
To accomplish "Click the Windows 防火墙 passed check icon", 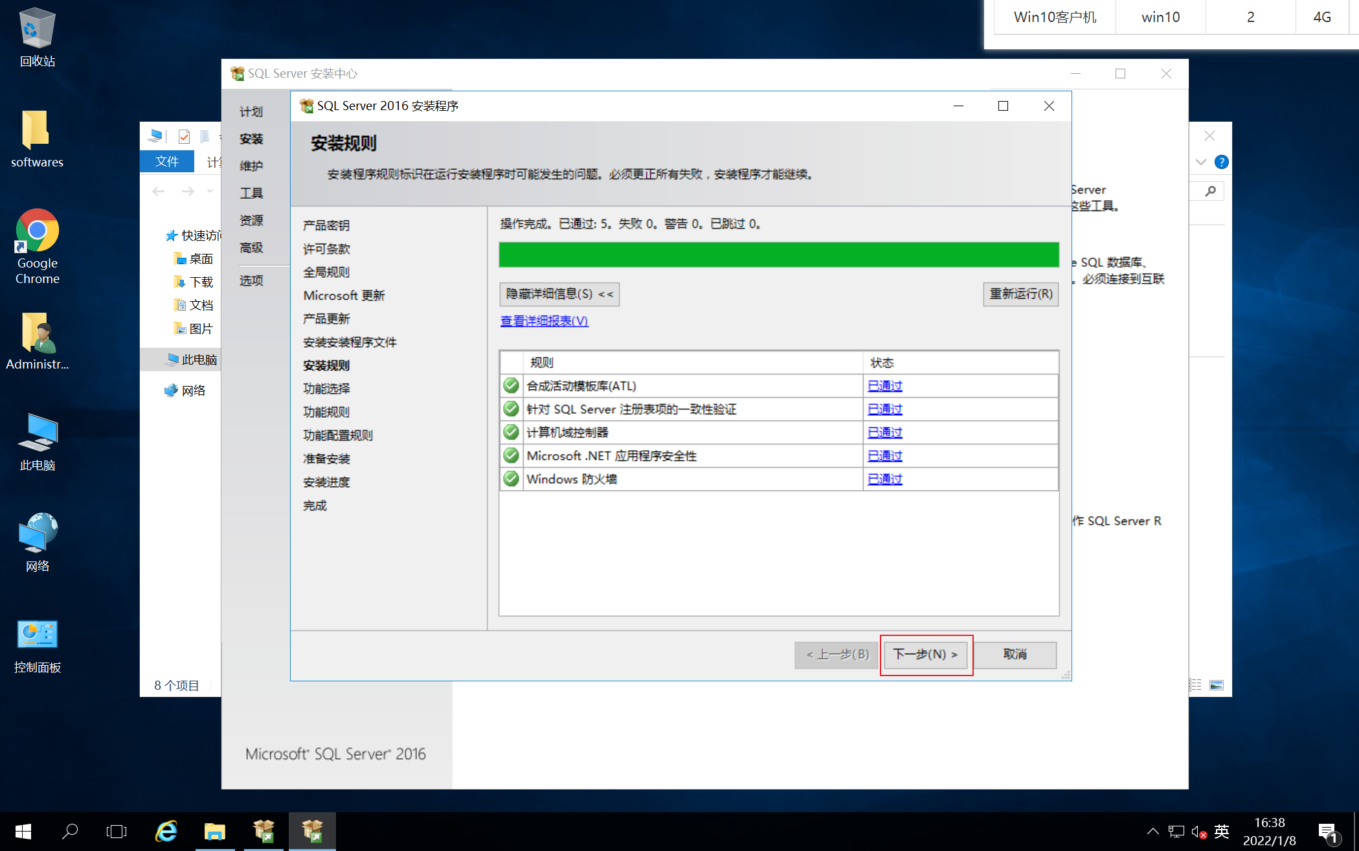I will click(x=511, y=479).
